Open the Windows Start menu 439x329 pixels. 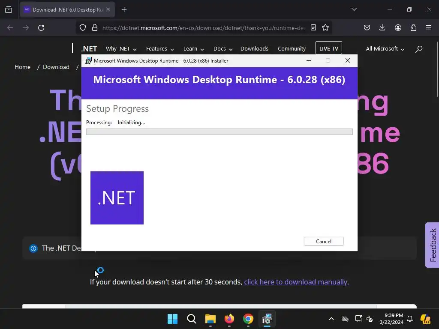(x=172, y=319)
